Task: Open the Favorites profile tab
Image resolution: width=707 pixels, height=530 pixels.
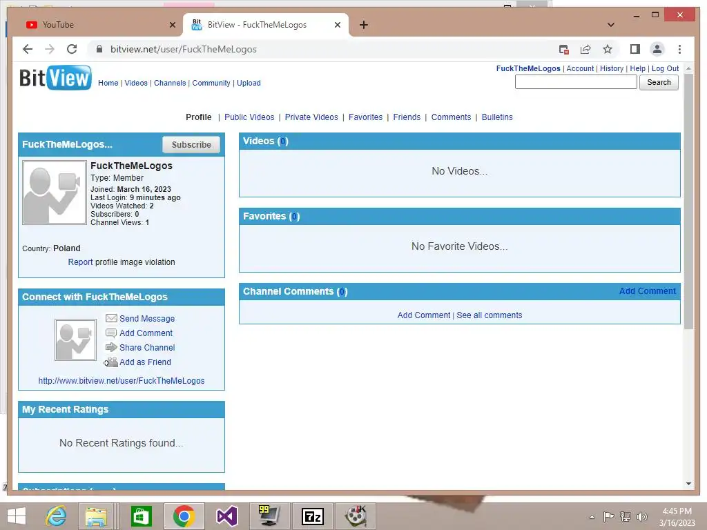Action: pyautogui.click(x=365, y=117)
